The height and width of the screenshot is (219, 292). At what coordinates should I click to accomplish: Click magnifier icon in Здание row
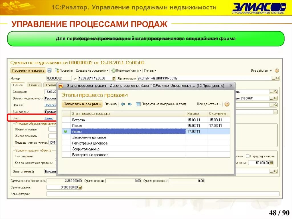(x=275, y=105)
